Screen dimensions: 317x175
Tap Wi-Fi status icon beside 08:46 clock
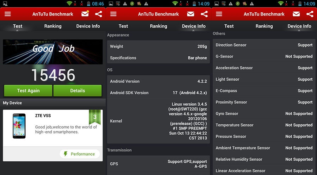tap(69, 4)
